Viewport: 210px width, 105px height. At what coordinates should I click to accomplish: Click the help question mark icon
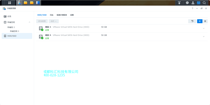[x=192, y=8]
